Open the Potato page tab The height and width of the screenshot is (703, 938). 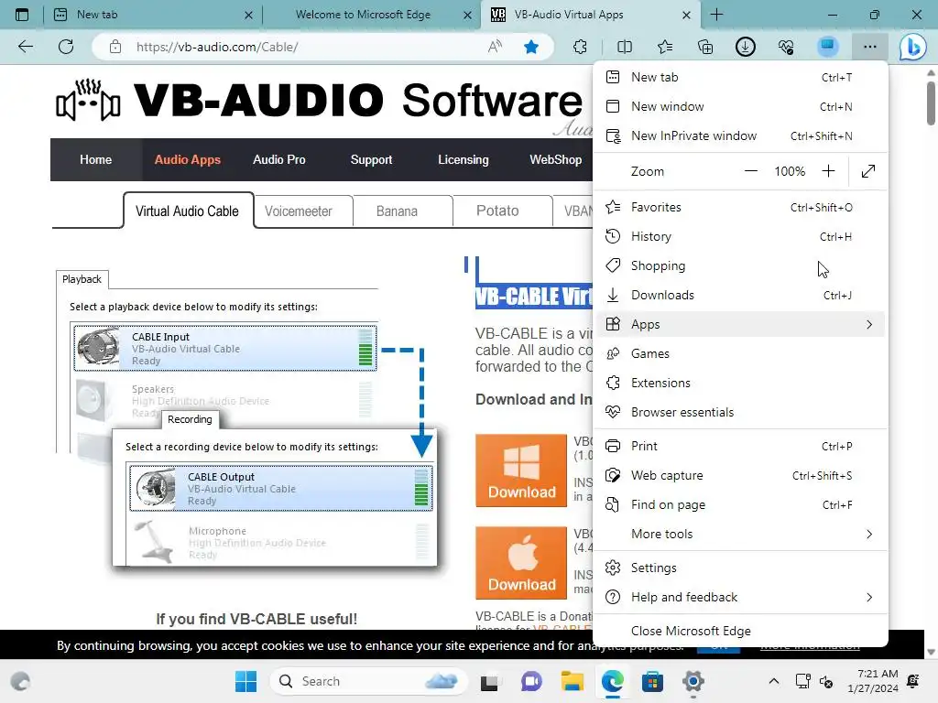[x=497, y=211]
